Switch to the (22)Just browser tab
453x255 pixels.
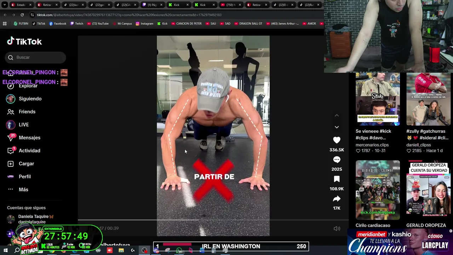73,5
